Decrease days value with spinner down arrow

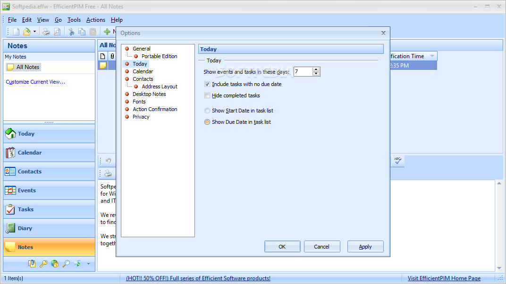pos(316,74)
